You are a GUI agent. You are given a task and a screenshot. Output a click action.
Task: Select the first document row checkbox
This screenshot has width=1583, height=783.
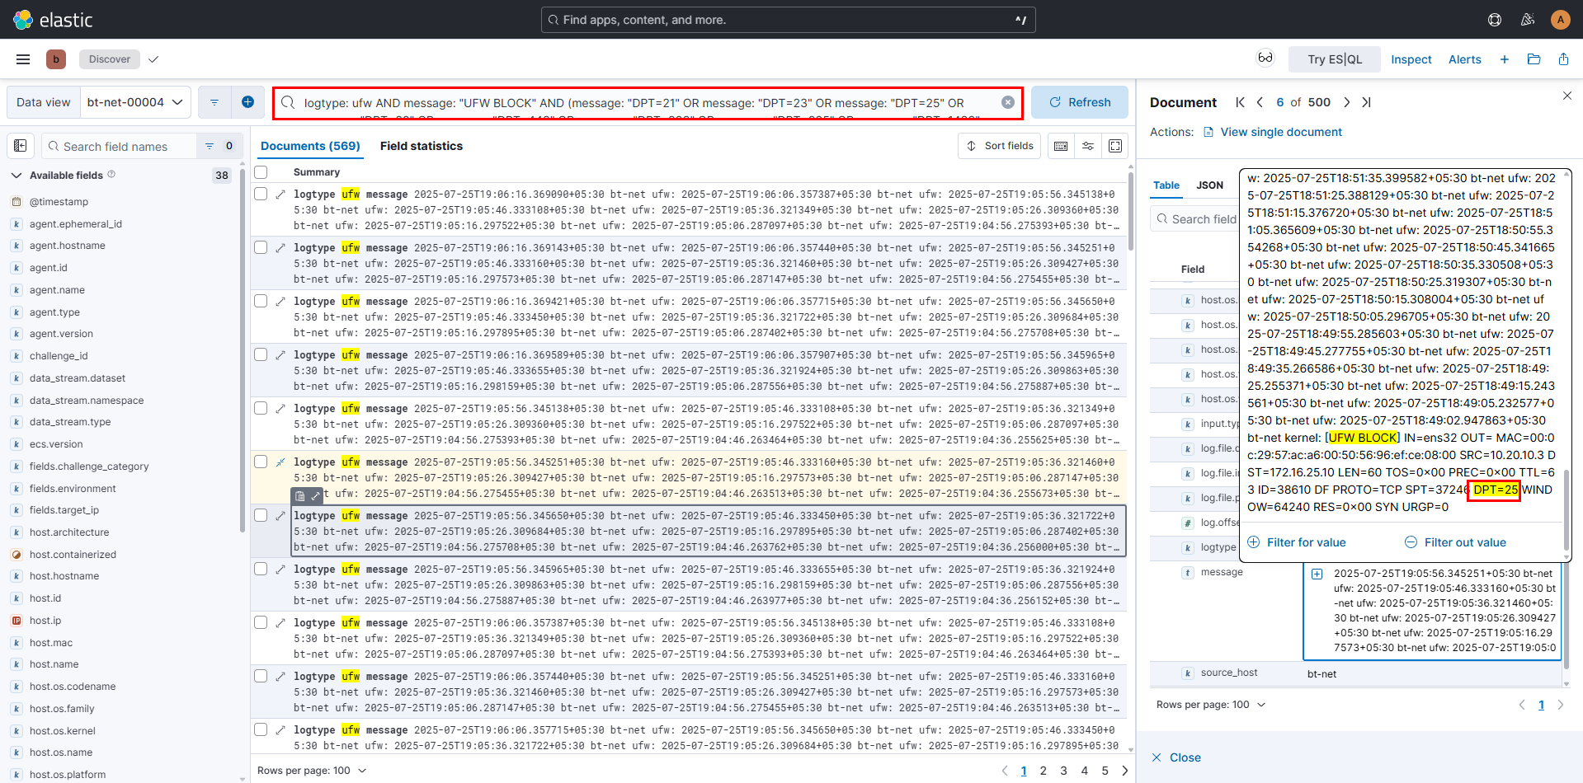tap(261, 194)
